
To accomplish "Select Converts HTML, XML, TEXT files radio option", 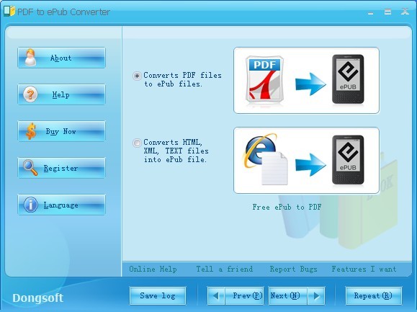I will point(137,143).
